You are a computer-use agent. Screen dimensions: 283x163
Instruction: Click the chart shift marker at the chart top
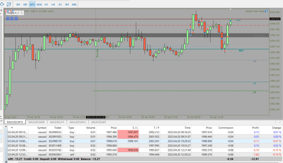[230, 9]
